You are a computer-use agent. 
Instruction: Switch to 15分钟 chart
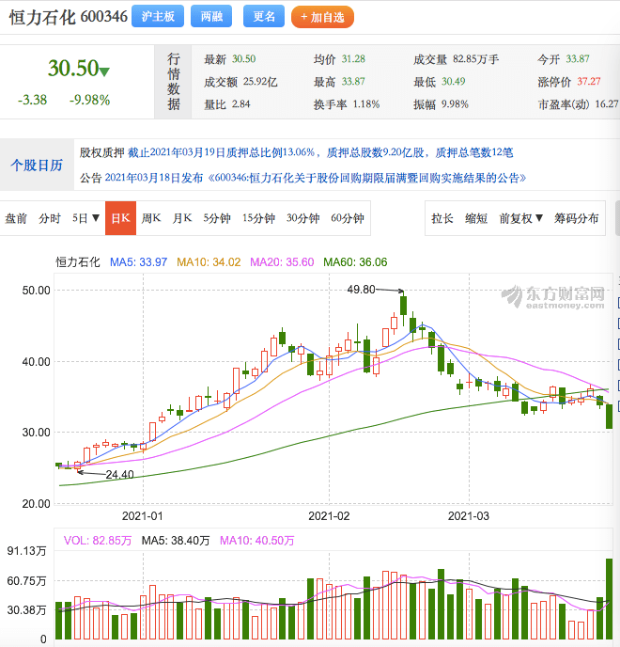pos(258,218)
